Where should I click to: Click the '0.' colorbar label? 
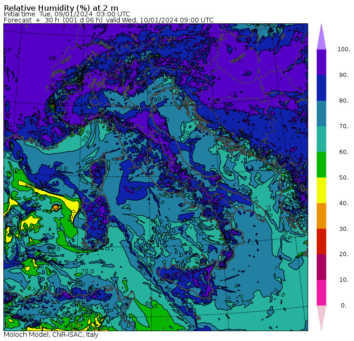344,306
